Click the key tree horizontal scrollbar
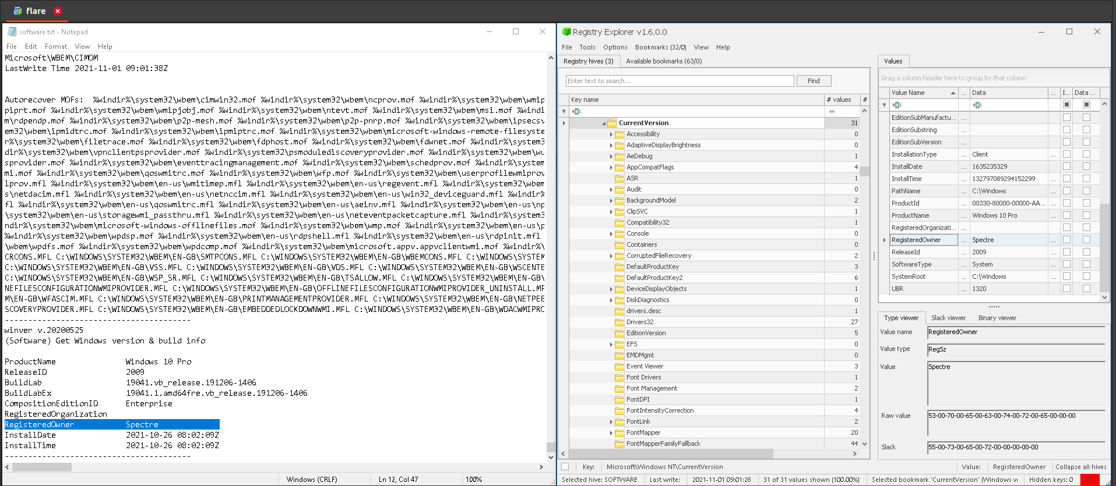Screen dimensions: 1116x486 pyautogui.click(x=671, y=453)
